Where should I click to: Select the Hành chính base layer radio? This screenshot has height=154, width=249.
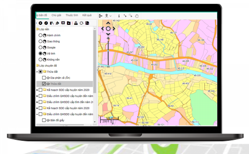pyautogui.click(x=41, y=35)
